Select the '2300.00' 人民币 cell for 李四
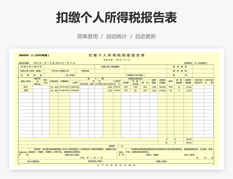Image resolution: width=233 pixels, height=179 pixels. click(x=75, y=91)
